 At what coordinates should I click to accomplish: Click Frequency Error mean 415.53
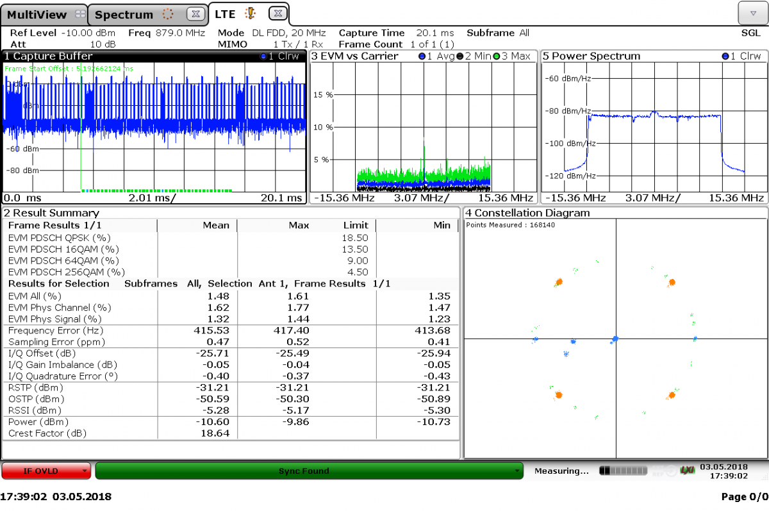coord(212,330)
